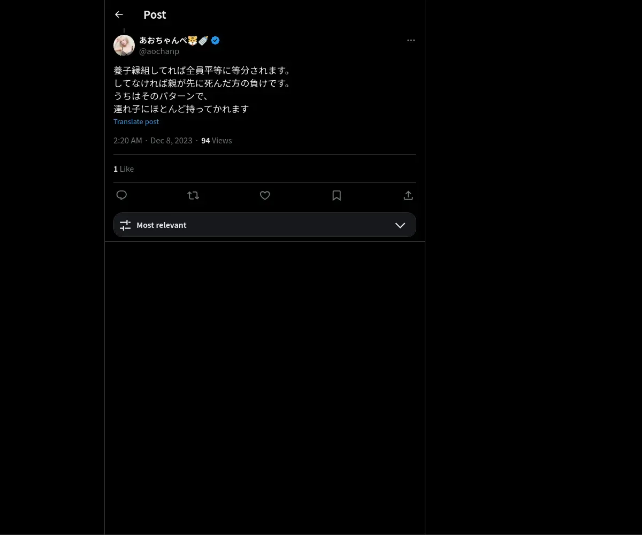Image resolution: width=642 pixels, height=535 pixels.
Task: Expand the Most relevant chevron
Action: pos(400,225)
